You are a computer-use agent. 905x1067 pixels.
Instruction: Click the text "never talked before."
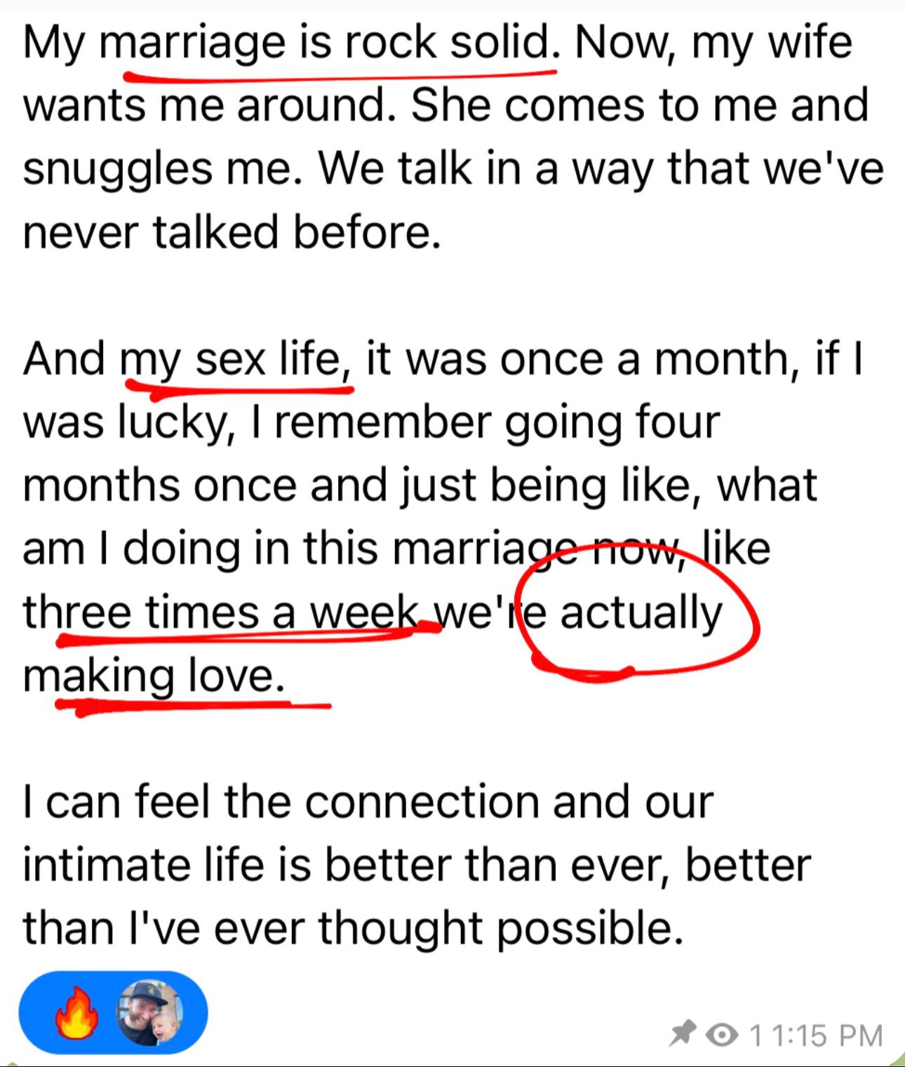click(232, 232)
